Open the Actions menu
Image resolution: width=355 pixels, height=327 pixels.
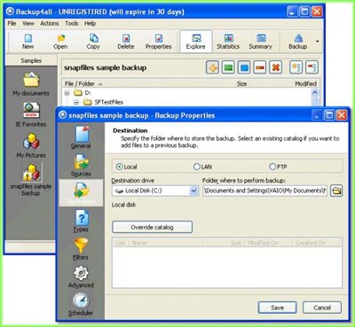[x=50, y=23]
